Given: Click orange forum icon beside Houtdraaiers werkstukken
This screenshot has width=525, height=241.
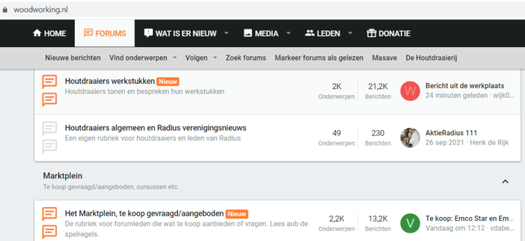Looking at the screenshot, I should click(49, 91).
